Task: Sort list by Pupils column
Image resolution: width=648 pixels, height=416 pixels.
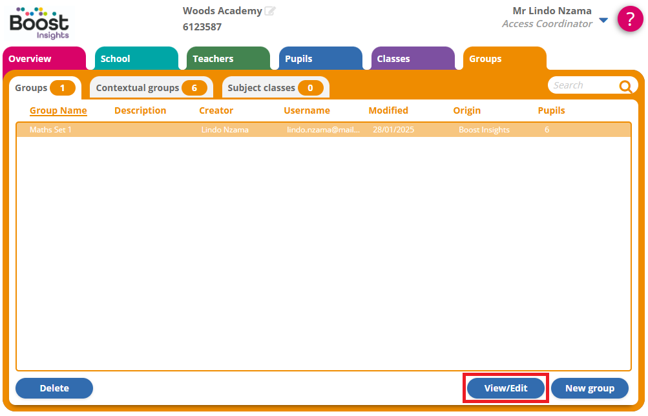Action: coord(551,110)
